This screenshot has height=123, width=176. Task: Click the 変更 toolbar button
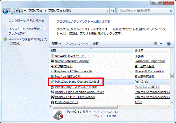tap(96, 44)
